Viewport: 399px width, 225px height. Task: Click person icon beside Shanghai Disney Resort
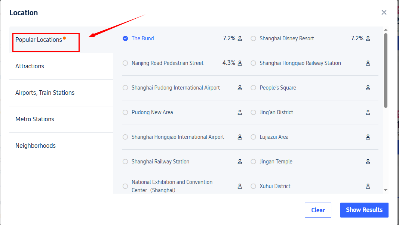pyautogui.click(x=368, y=38)
